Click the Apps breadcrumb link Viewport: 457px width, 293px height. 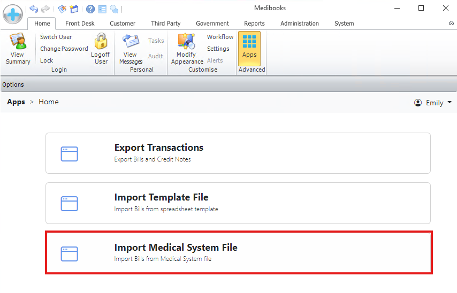click(16, 102)
